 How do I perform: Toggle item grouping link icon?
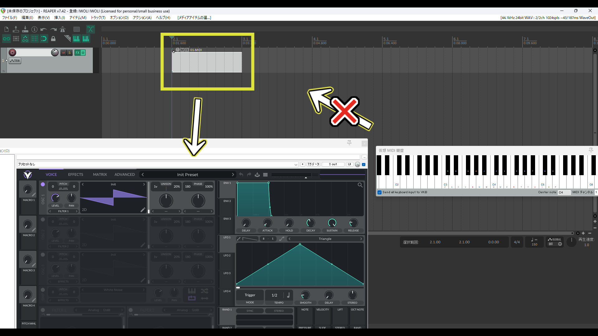pyautogui.click(x=7, y=39)
